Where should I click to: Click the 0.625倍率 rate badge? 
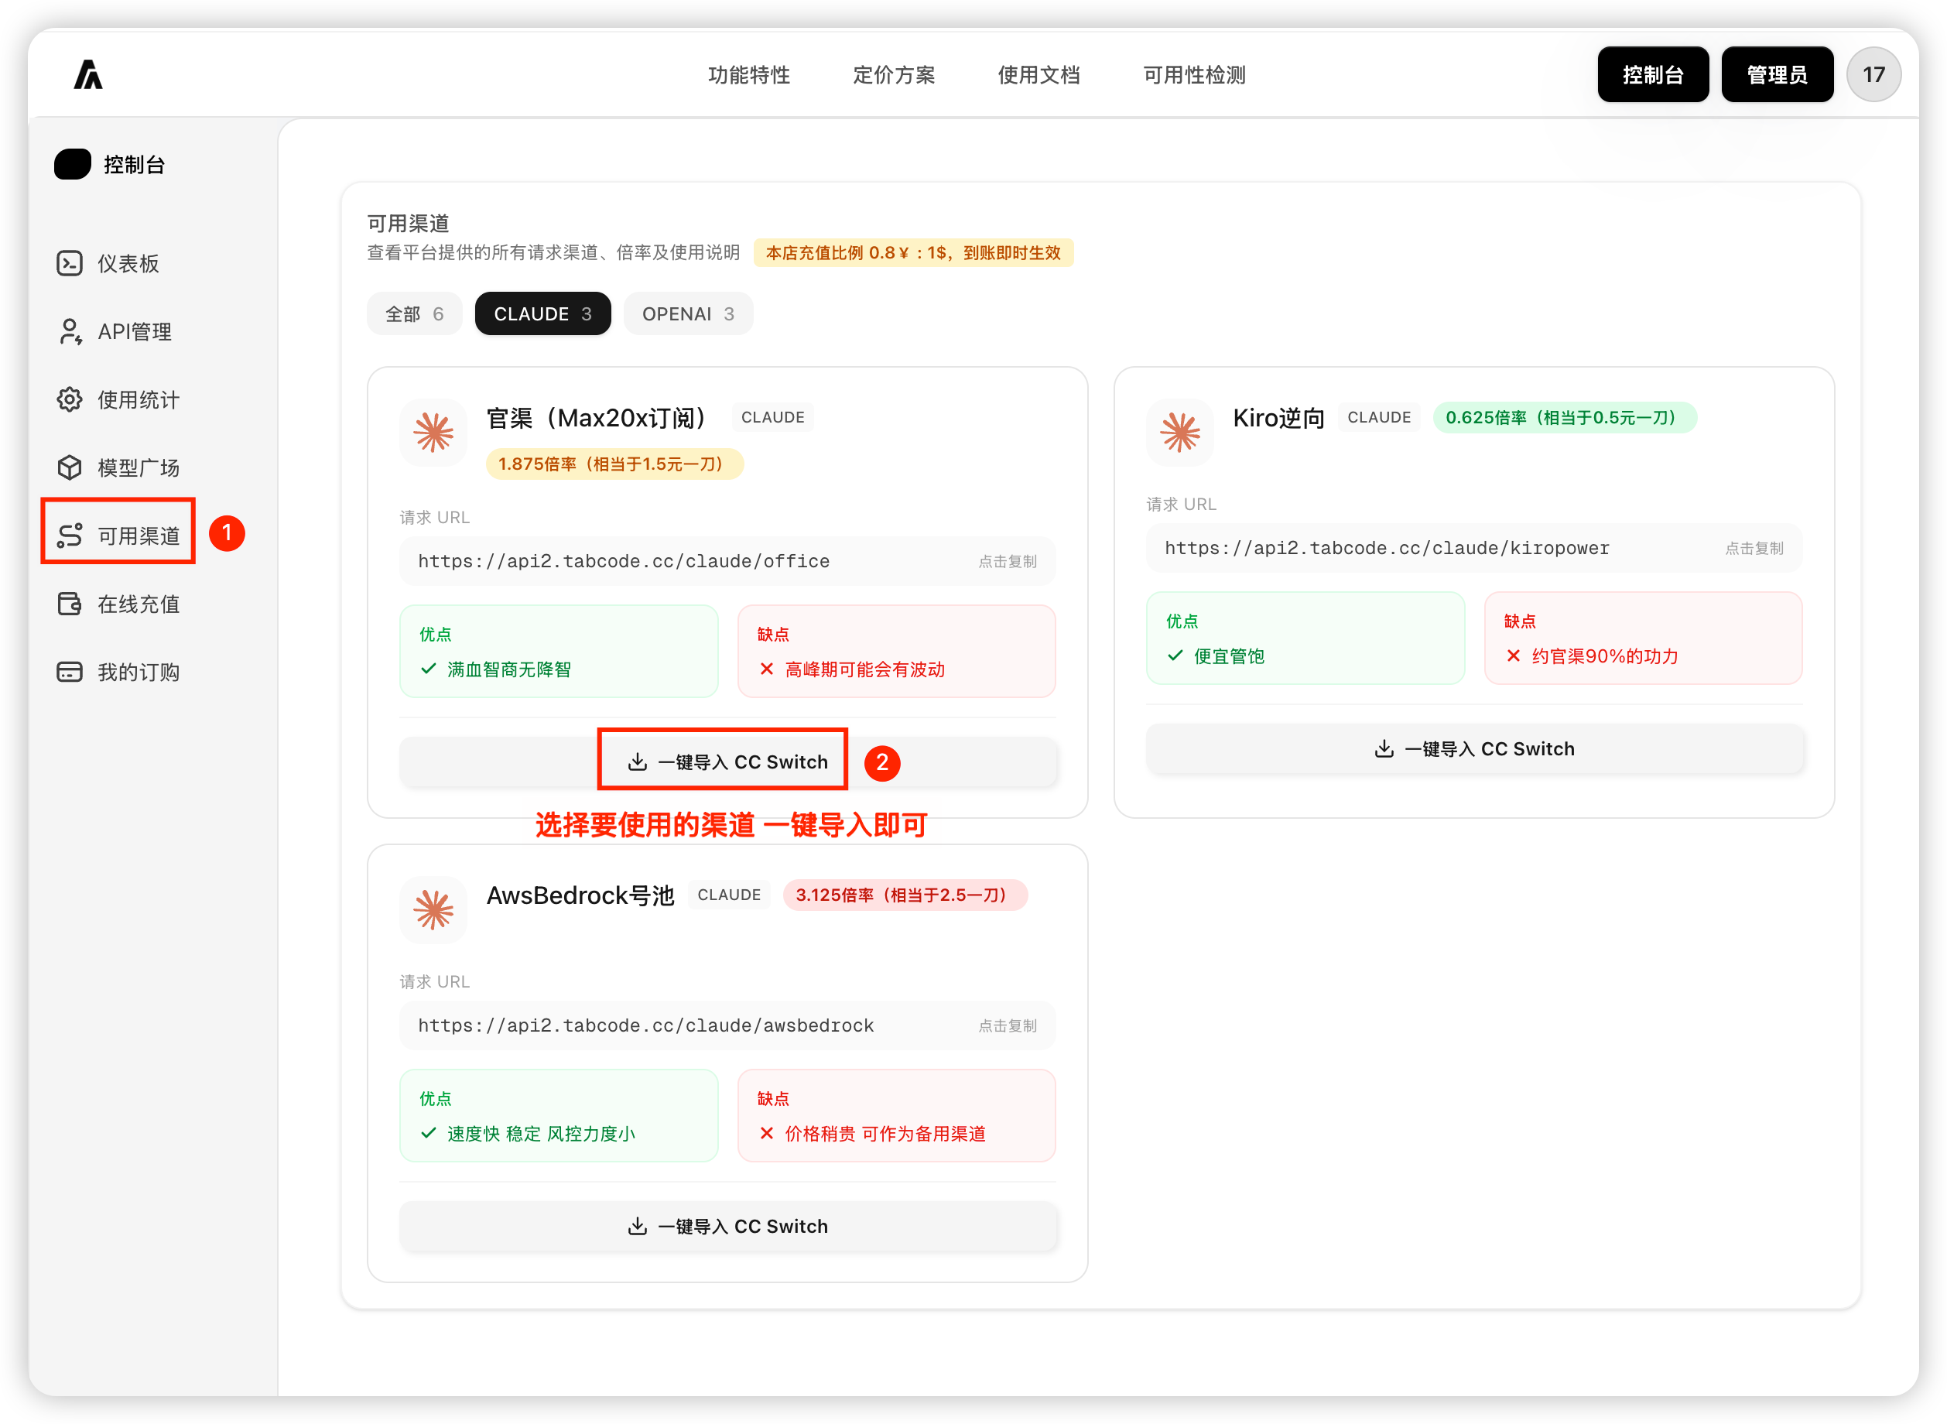pyautogui.click(x=1565, y=417)
